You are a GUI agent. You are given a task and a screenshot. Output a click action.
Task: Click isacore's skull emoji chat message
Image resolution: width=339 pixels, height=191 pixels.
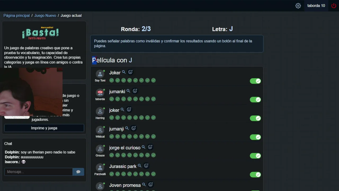(x=23, y=162)
